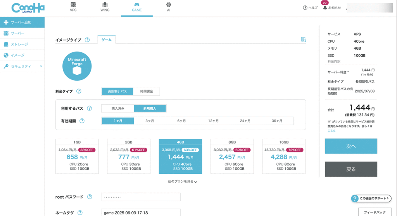Viewport: 397px width, 216px height.
Task: Click the 次へ button
Action: [x=351, y=146]
